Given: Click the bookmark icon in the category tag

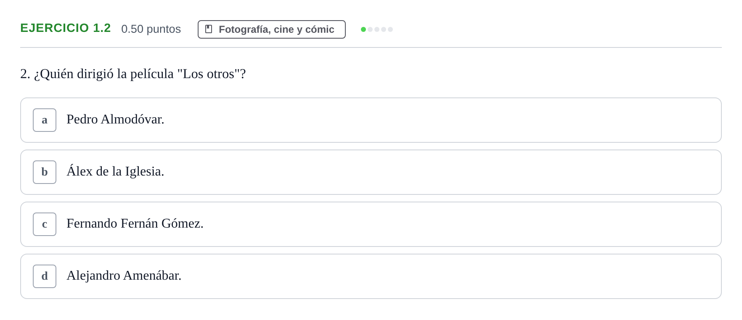Looking at the screenshot, I should (x=209, y=29).
